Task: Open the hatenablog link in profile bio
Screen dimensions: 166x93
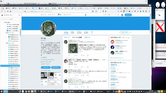Action: pyautogui.click(x=48, y=60)
